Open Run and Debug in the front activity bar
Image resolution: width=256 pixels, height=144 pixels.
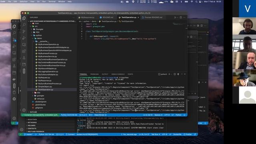pyautogui.click(x=24, y=38)
